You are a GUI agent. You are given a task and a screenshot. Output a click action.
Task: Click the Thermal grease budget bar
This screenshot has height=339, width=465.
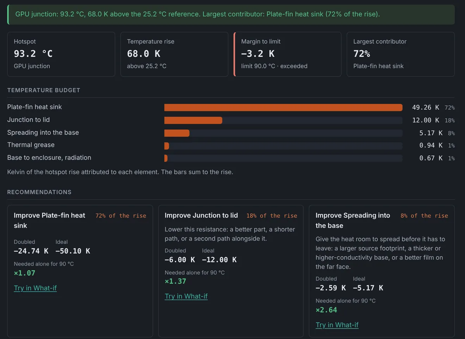283,146
